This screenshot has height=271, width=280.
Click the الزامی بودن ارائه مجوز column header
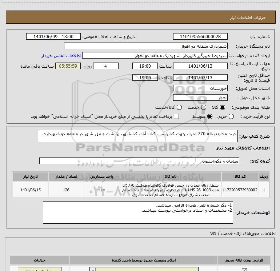tap(244, 260)
